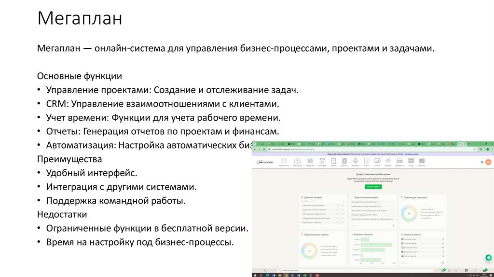Open Megaplan settings gear icon

click(482, 162)
